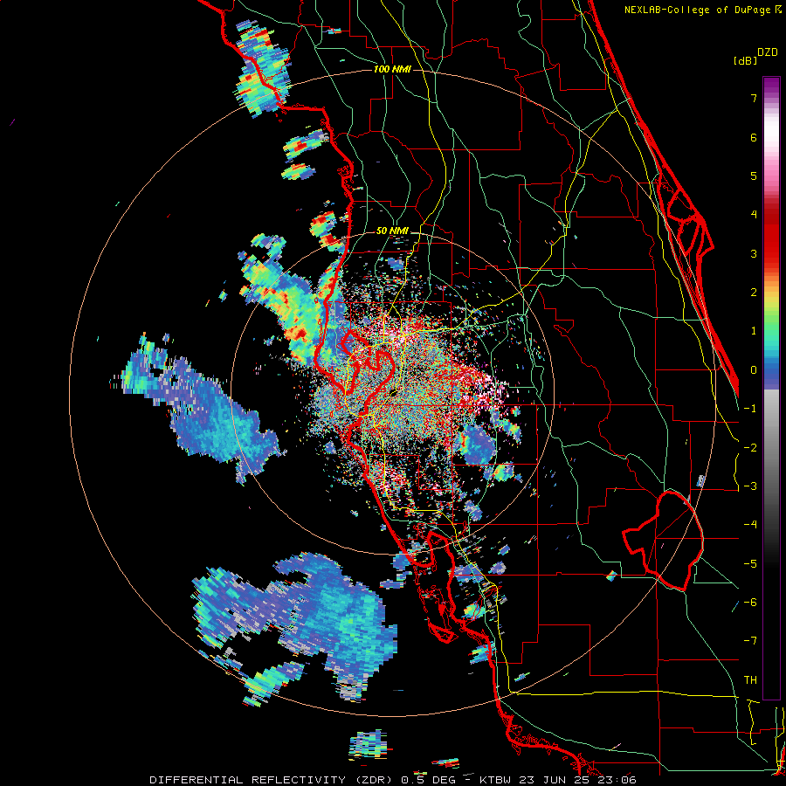The width and height of the screenshot is (786, 786).
Task: Click the -7 dB scale value
Action: pos(750,641)
